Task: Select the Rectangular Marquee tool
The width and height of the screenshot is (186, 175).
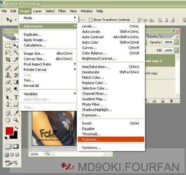Action: point(8,45)
